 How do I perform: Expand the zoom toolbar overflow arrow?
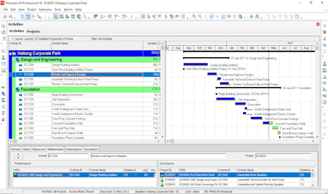(x=245, y=18)
